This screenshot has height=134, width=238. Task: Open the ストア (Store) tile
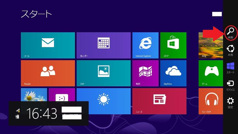coord(173,45)
